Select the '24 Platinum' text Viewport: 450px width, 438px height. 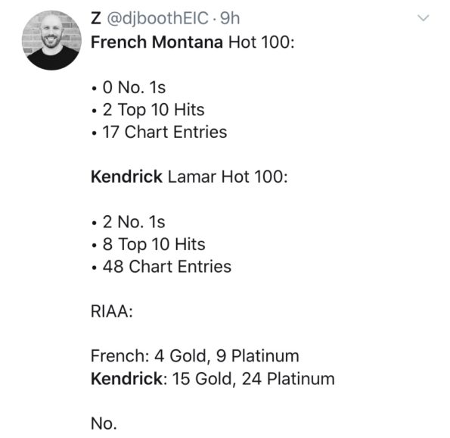288,378
